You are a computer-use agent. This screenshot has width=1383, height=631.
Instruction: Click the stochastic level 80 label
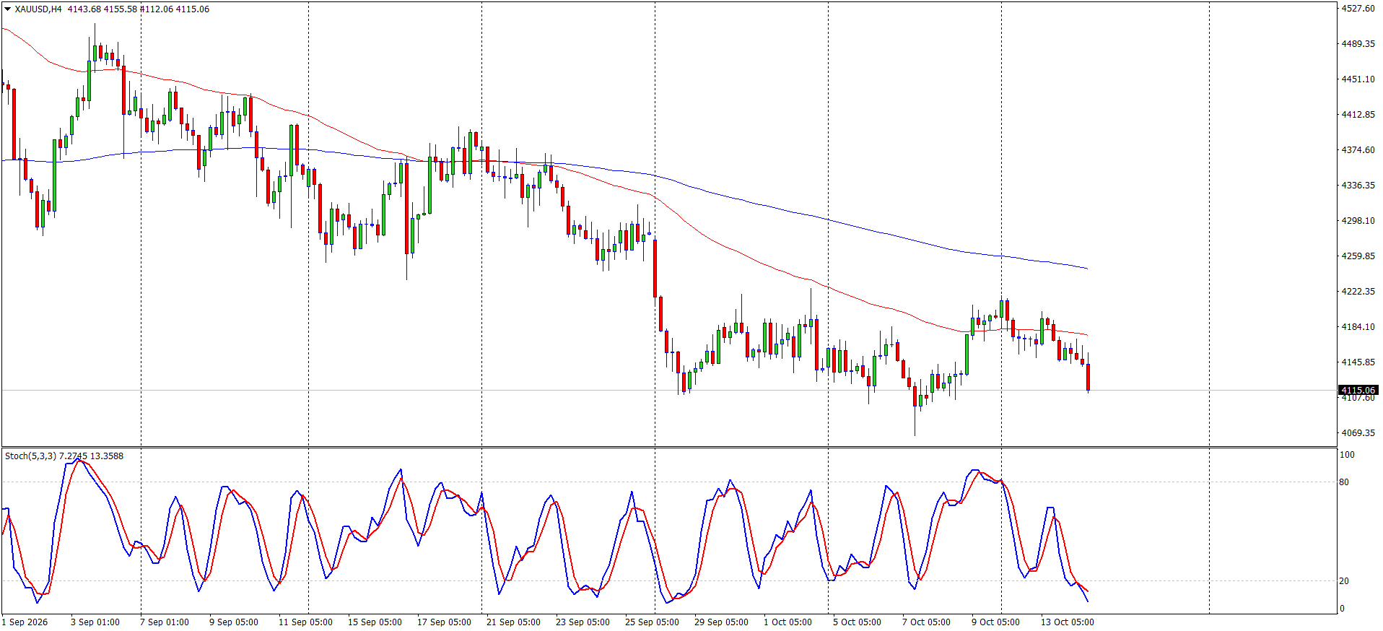point(1344,482)
